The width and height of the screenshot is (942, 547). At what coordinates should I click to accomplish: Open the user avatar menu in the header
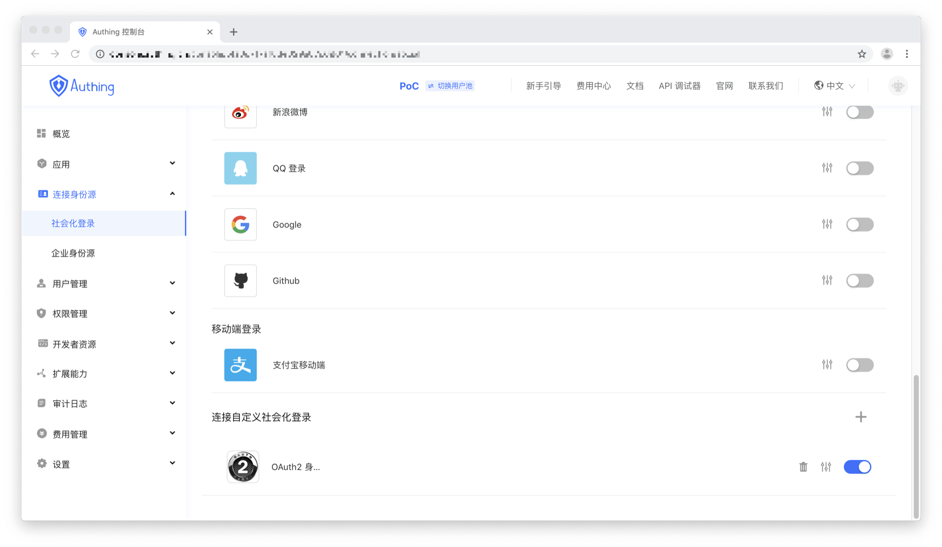[x=898, y=86]
